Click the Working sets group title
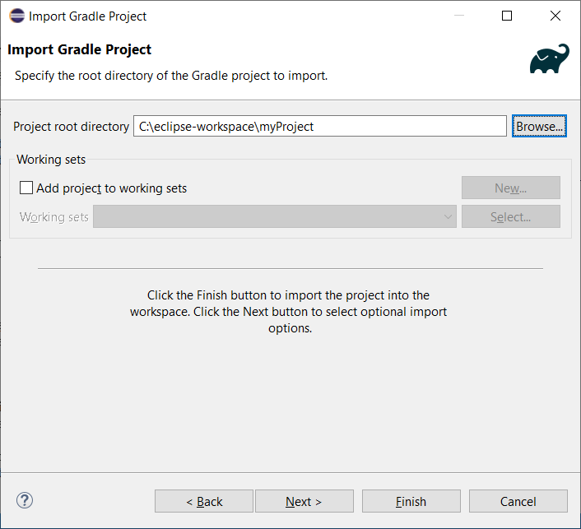The image size is (581, 529). click(x=51, y=160)
